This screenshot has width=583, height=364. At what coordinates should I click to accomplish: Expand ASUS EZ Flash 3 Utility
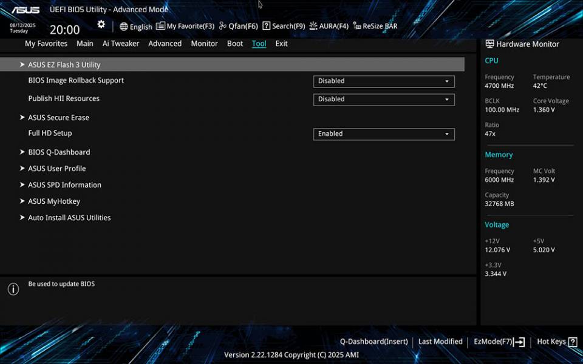64,65
